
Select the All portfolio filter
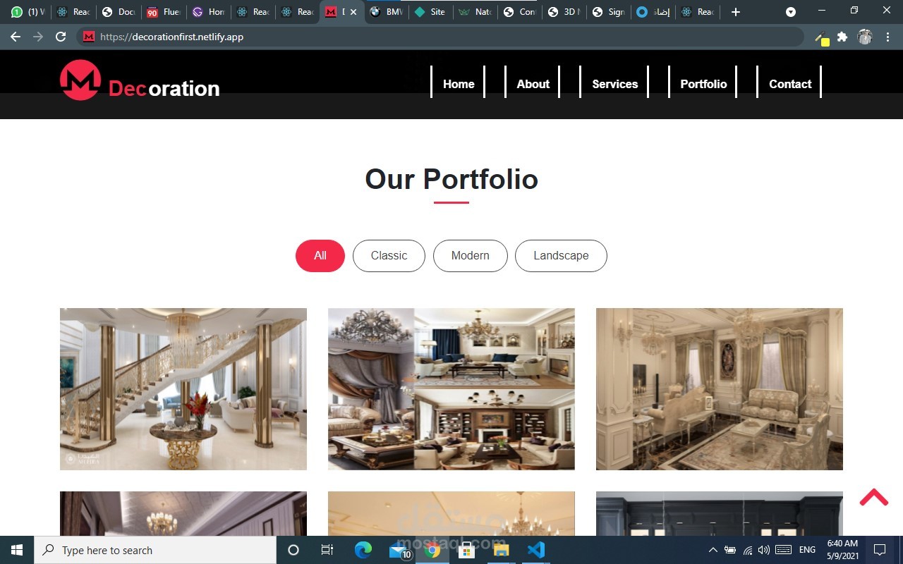point(320,255)
